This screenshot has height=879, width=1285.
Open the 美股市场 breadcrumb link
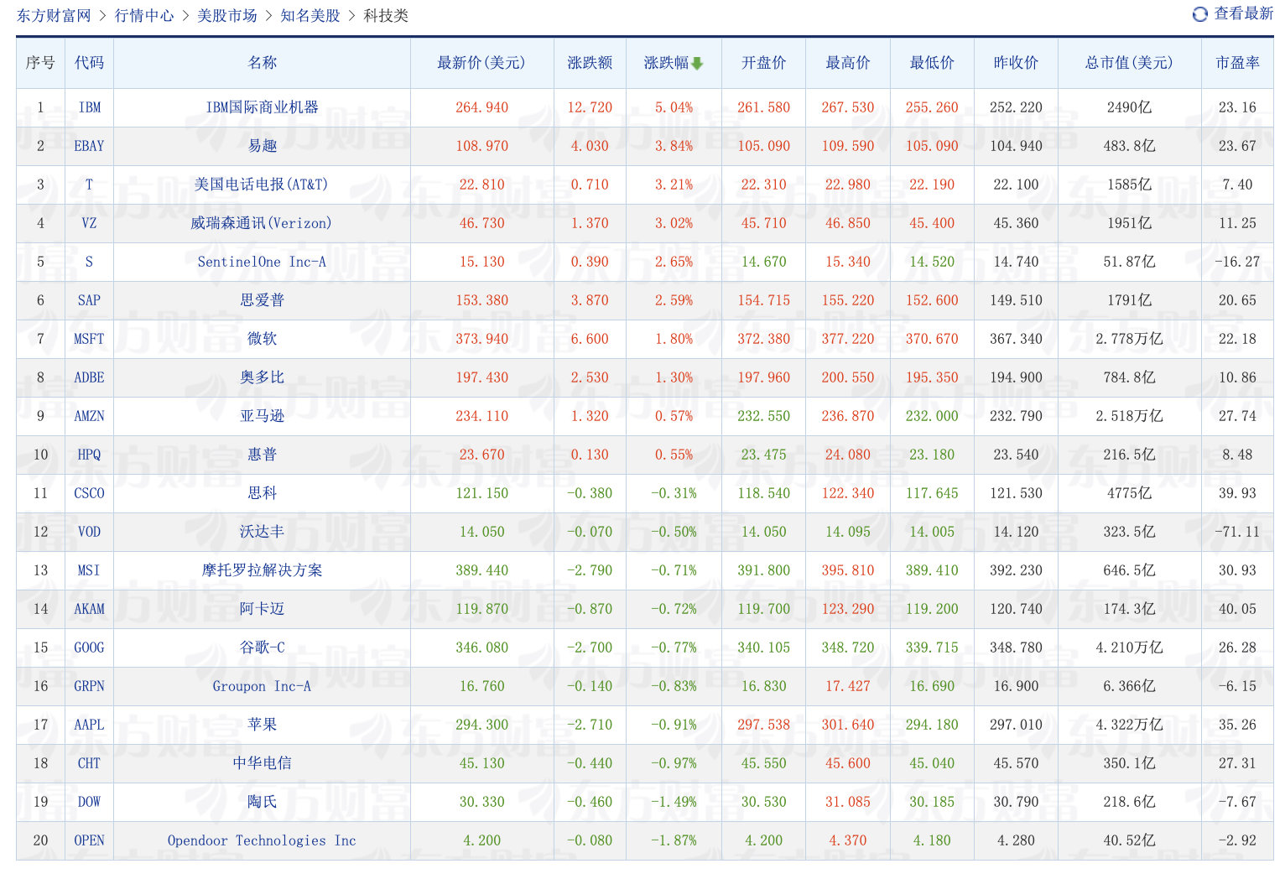[x=227, y=16]
